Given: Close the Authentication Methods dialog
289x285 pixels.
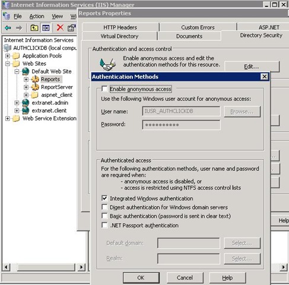Looking at the screenshot, I should point(265,77).
